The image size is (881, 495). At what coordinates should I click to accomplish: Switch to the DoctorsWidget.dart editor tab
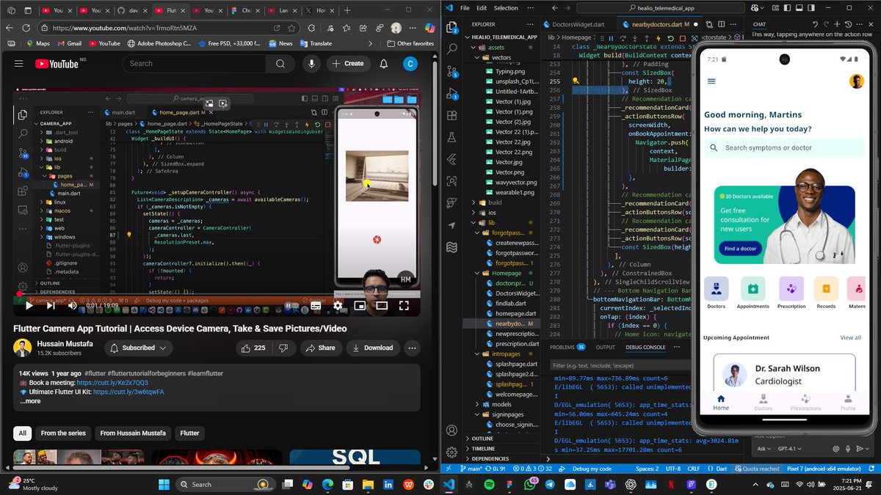click(577, 24)
